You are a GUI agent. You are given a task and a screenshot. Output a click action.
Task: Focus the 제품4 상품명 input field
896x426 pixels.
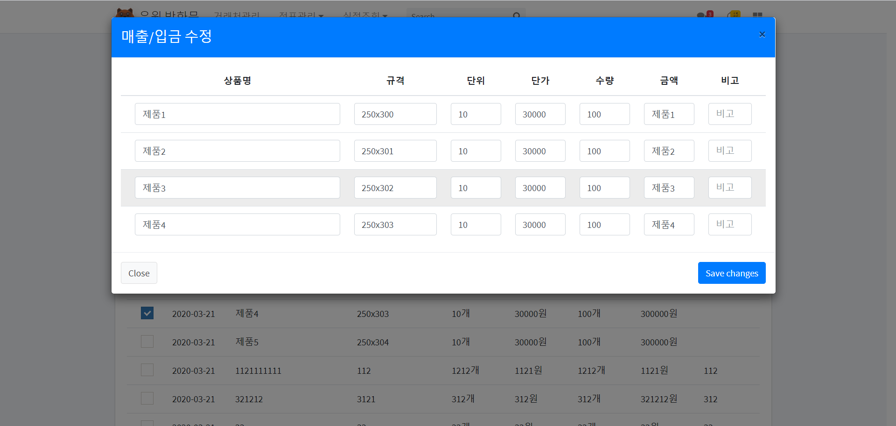pos(238,225)
